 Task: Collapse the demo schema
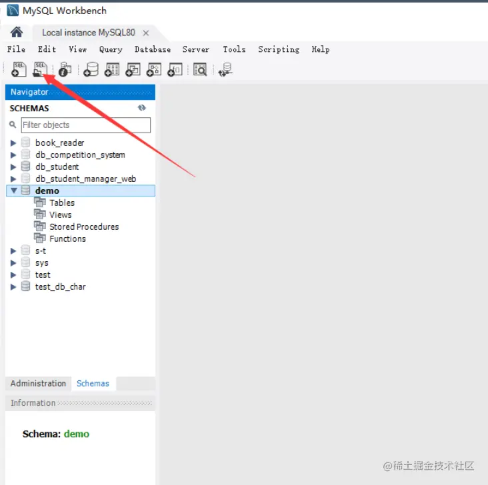click(14, 190)
